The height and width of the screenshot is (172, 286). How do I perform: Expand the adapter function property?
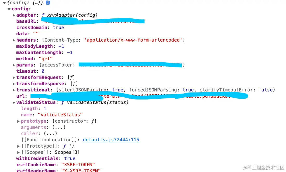14,15
